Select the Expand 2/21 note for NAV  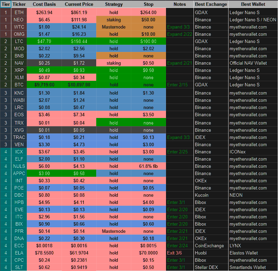pyautogui.click(x=180, y=63)
